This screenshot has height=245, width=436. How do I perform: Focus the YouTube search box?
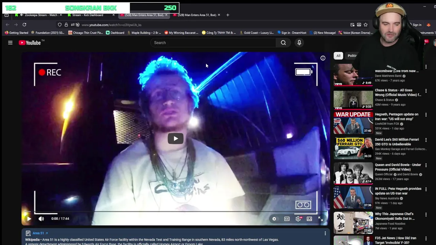(213, 43)
